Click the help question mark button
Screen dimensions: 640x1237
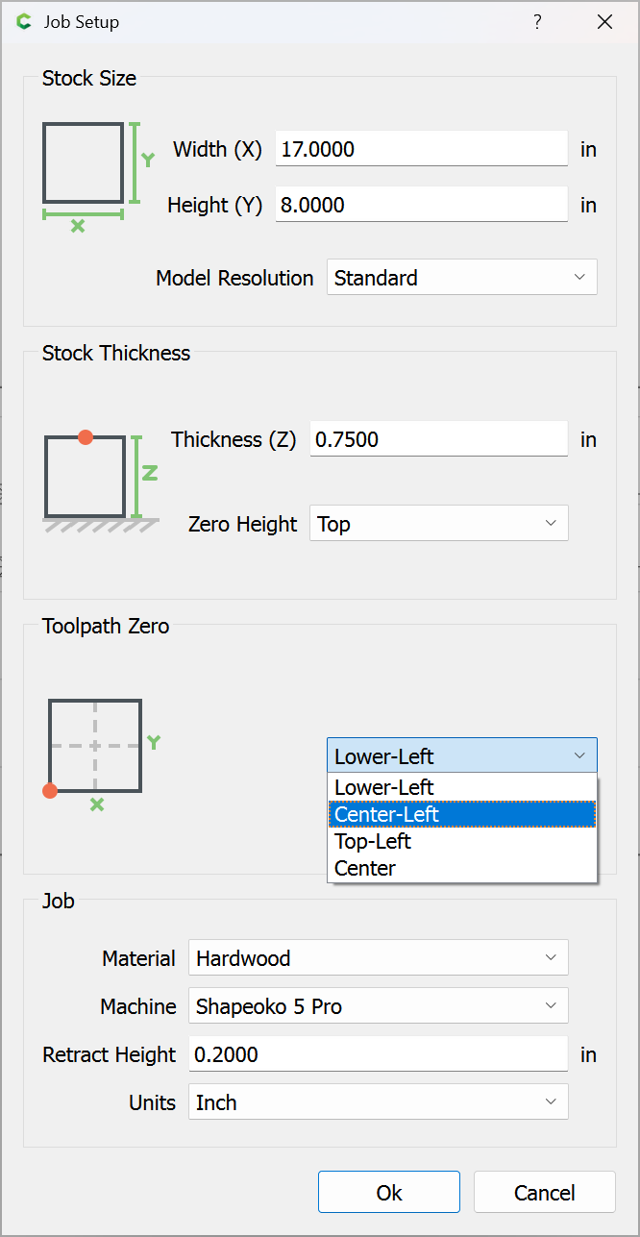click(537, 22)
